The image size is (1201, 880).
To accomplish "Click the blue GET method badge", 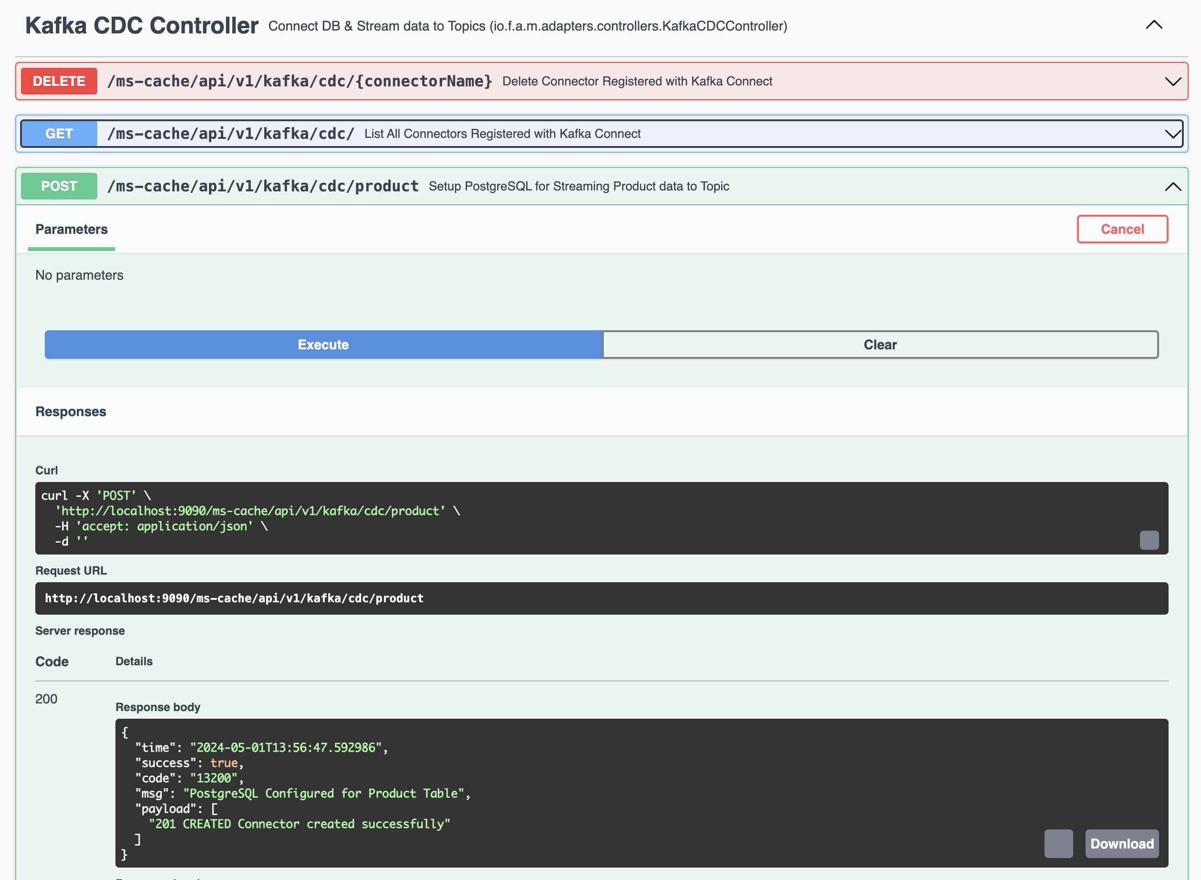I will coord(59,134).
